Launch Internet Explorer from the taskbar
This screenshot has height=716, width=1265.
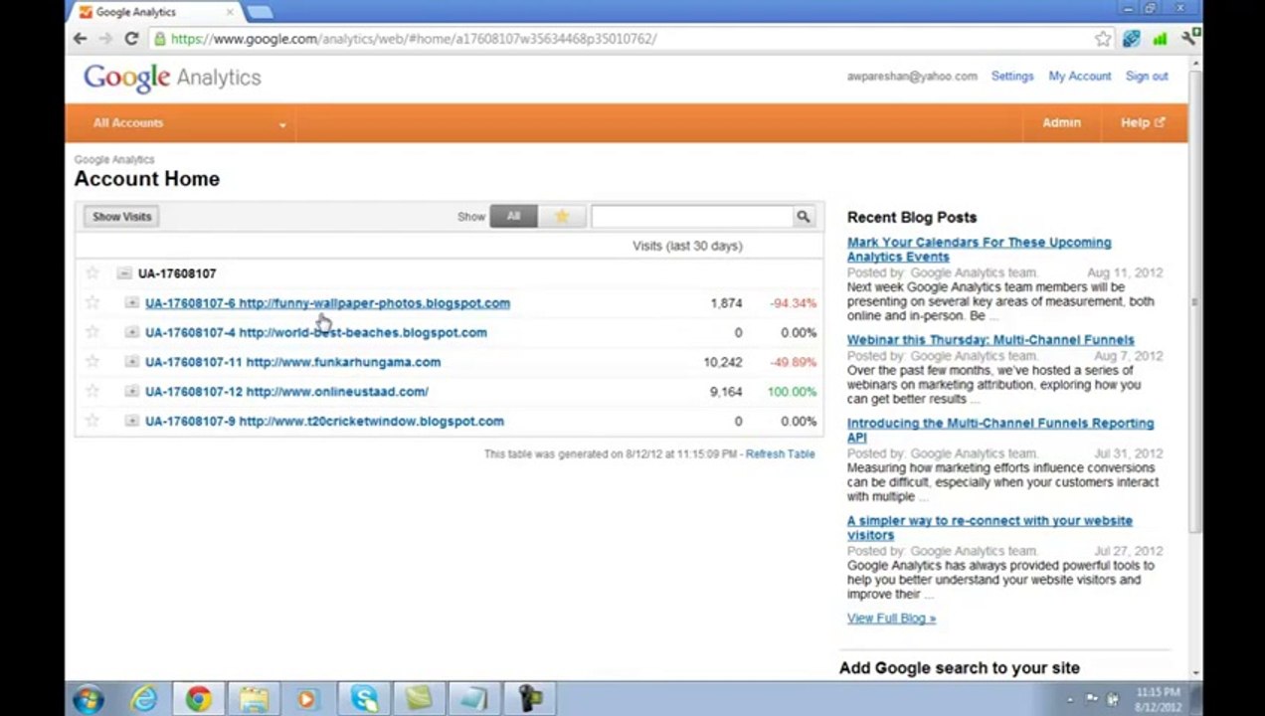point(144,699)
